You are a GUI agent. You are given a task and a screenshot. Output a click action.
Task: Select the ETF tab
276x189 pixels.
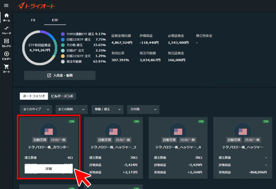(x=55, y=20)
